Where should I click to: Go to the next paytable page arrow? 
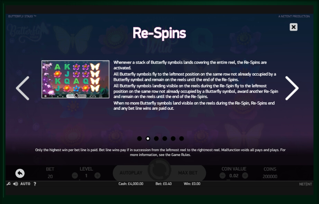point(292,88)
